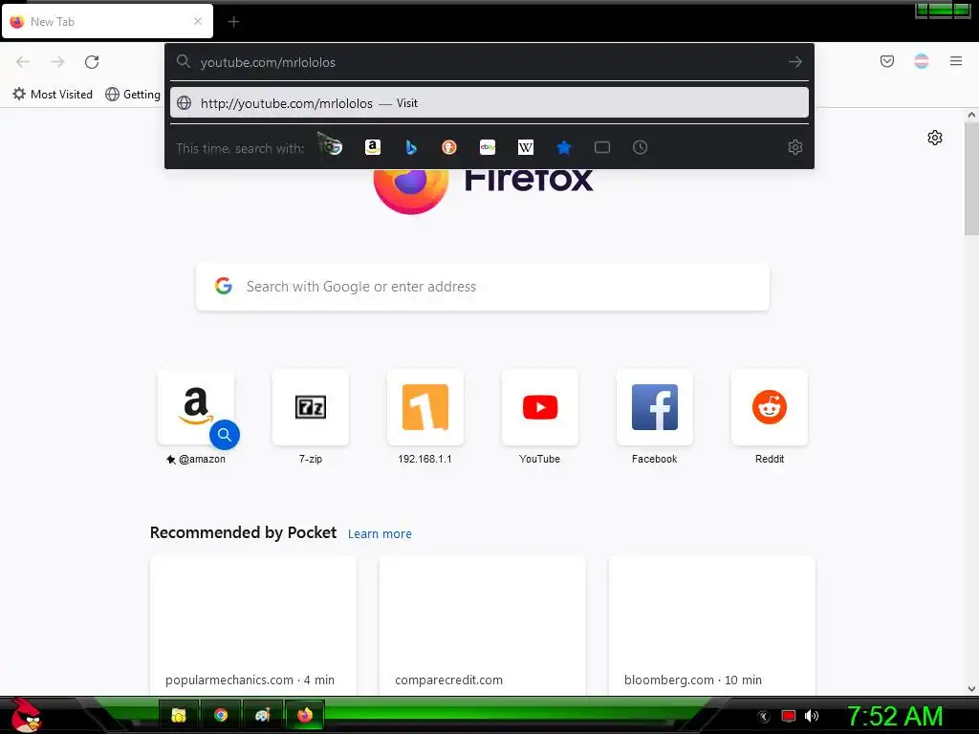Search this time with Wikipedia
This screenshot has width=979, height=734.
coord(526,147)
